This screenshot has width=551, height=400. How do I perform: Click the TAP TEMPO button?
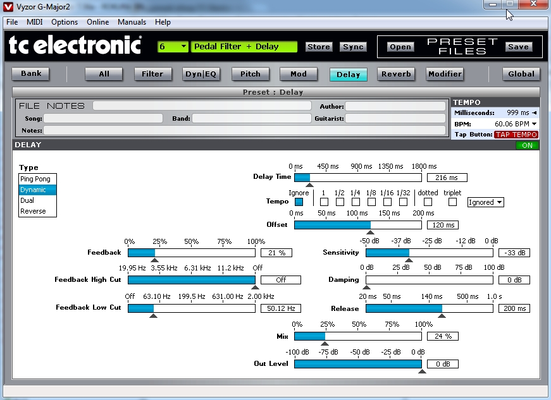[516, 135]
